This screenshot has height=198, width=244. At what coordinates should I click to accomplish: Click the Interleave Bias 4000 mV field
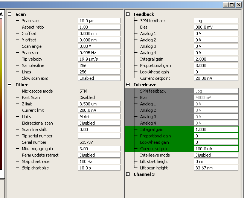(216, 97)
